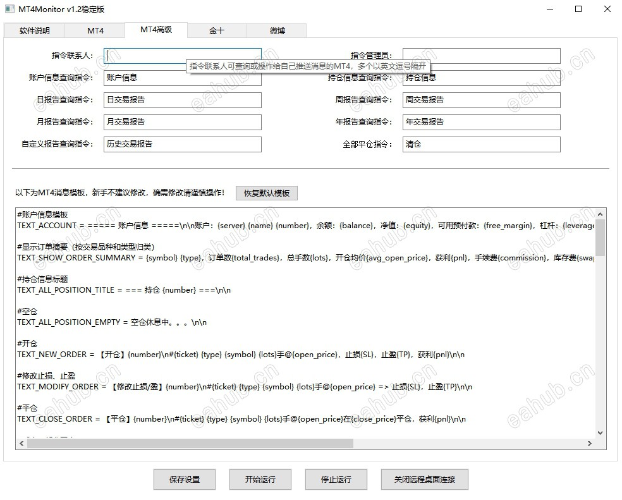Click the 停止运行 button
The width and height of the screenshot is (622, 500).
336,479
